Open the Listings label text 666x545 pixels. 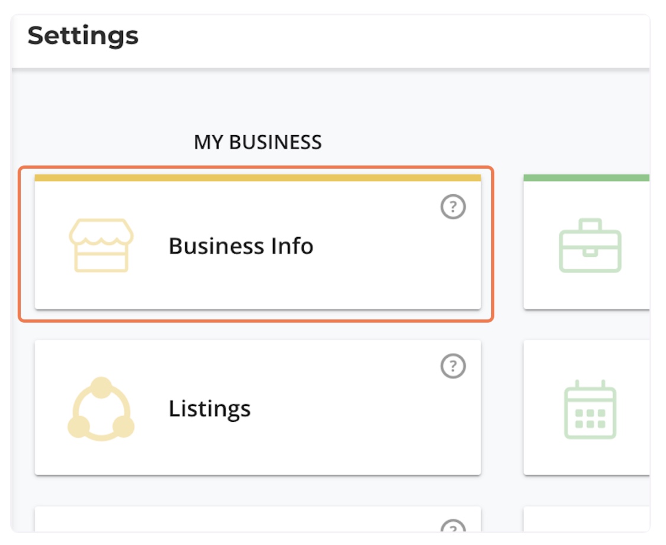[x=209, y=409]
